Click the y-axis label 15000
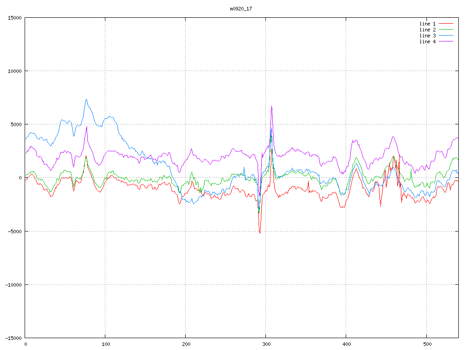This screenshot has width=467, height=350. 15,18
